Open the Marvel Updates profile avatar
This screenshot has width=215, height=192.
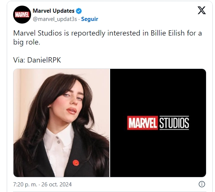22,15
